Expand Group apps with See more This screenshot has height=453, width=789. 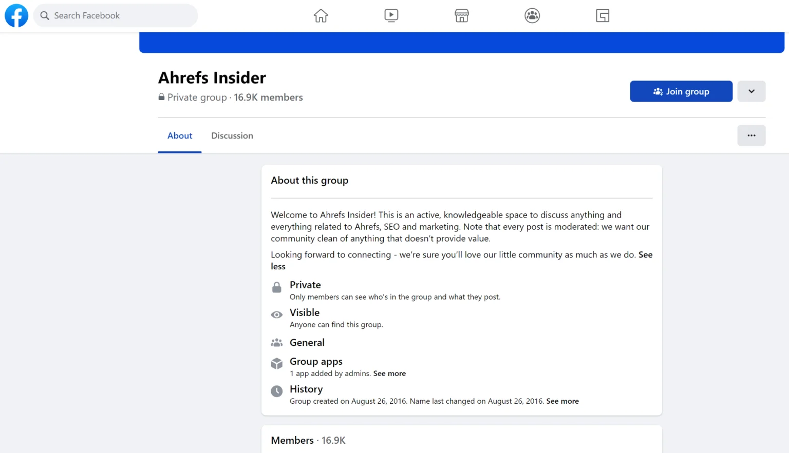389,373
